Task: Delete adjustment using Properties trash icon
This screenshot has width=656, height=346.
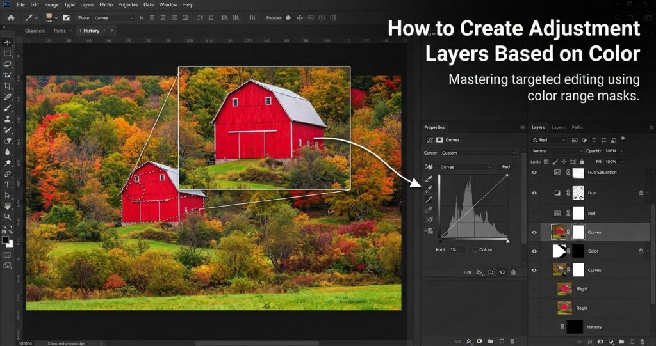Action: click(513, 272)
